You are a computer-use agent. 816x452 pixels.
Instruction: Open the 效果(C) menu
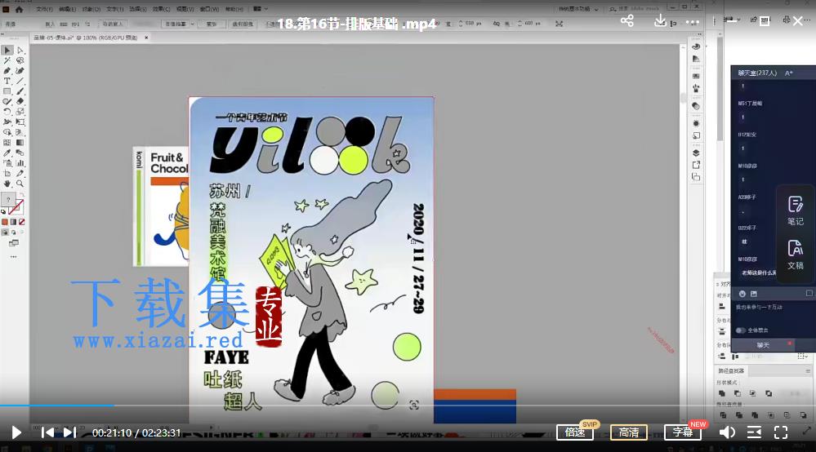coord(162,9)
